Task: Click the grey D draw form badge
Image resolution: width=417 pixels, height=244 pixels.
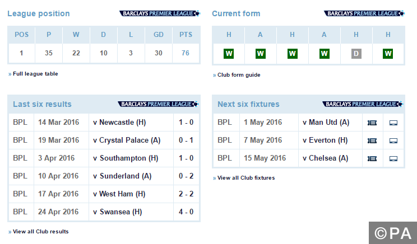Action: coord(356,54)
